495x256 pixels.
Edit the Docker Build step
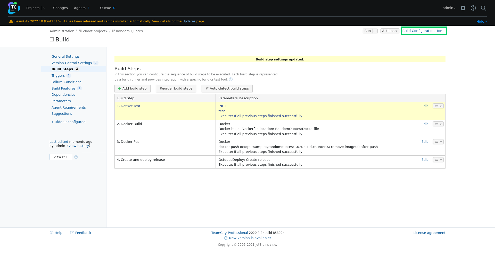click(x=425, y=124)
